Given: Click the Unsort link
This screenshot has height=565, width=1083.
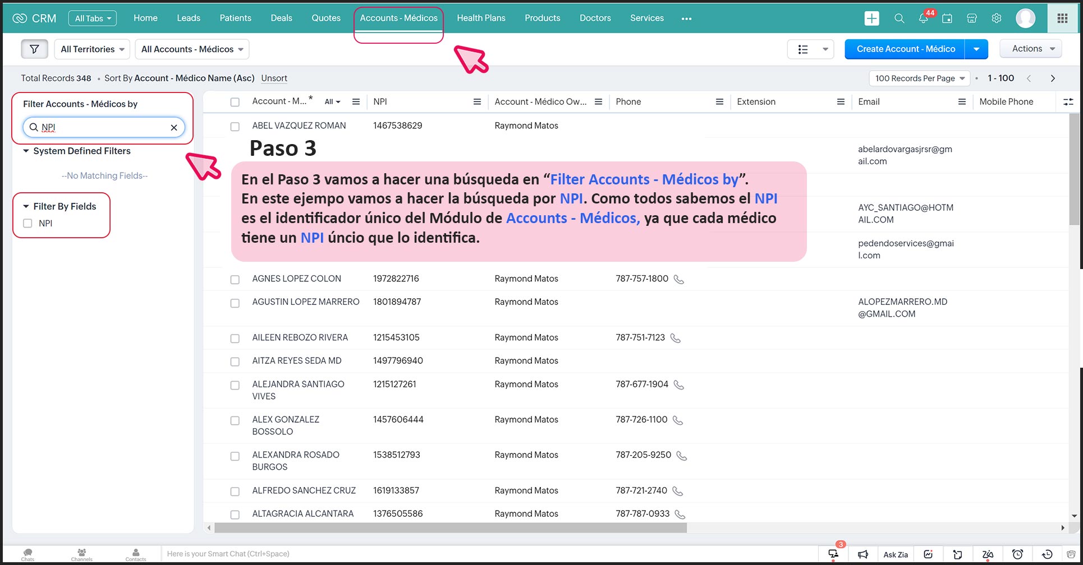Looking at the screenshot, I should pyautogui.click(x=274, y=78).
